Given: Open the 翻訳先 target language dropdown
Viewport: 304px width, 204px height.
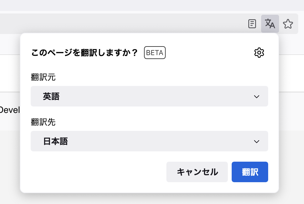Looking at the screenshot, I should click(149, 141).
